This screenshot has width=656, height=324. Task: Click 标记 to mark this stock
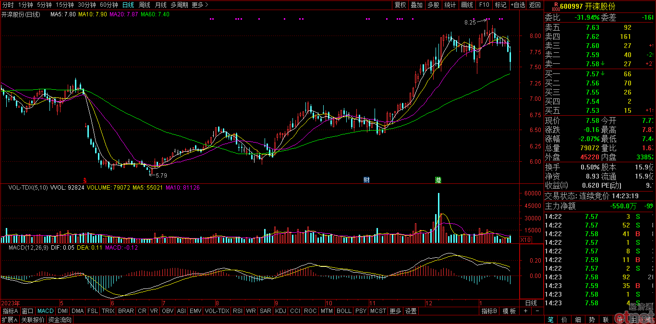click(x=500, y=5)
